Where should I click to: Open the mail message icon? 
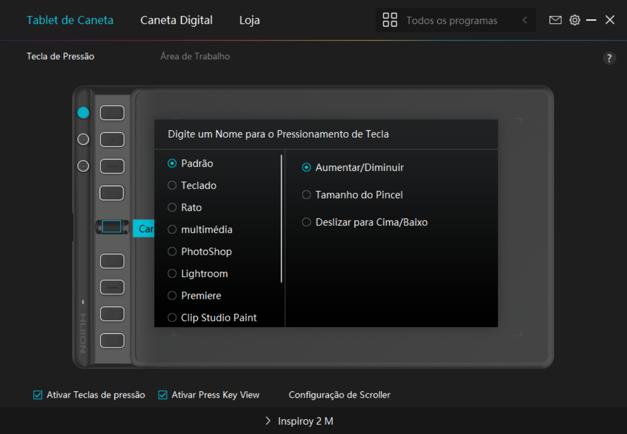pos(555,20)
